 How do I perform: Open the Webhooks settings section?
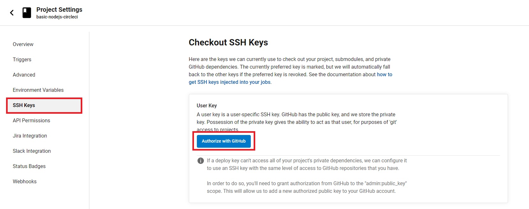click(25, 181)
